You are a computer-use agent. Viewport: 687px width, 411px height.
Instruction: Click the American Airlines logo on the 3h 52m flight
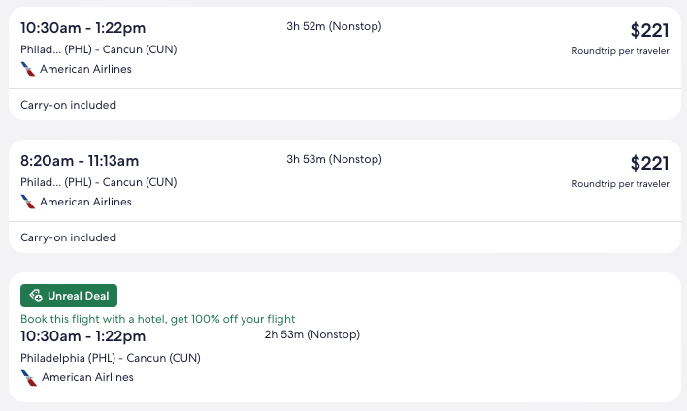[x=28, y=69]
